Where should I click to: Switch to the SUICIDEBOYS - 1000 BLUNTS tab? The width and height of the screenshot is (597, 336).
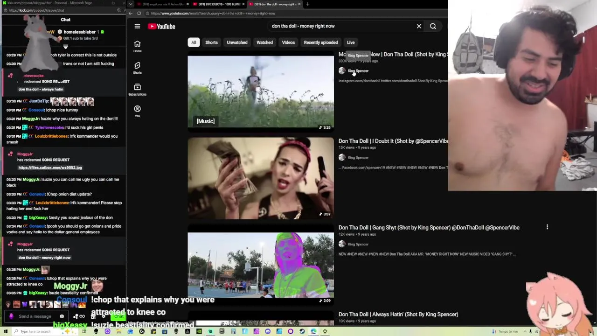point(218,4)
